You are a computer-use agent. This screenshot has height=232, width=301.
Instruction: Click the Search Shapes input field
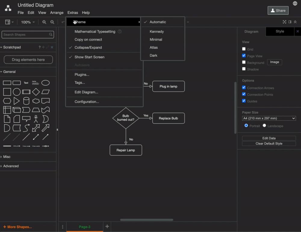[28, 35]
